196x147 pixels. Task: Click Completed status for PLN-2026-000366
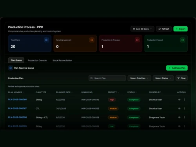pos(134,100)
